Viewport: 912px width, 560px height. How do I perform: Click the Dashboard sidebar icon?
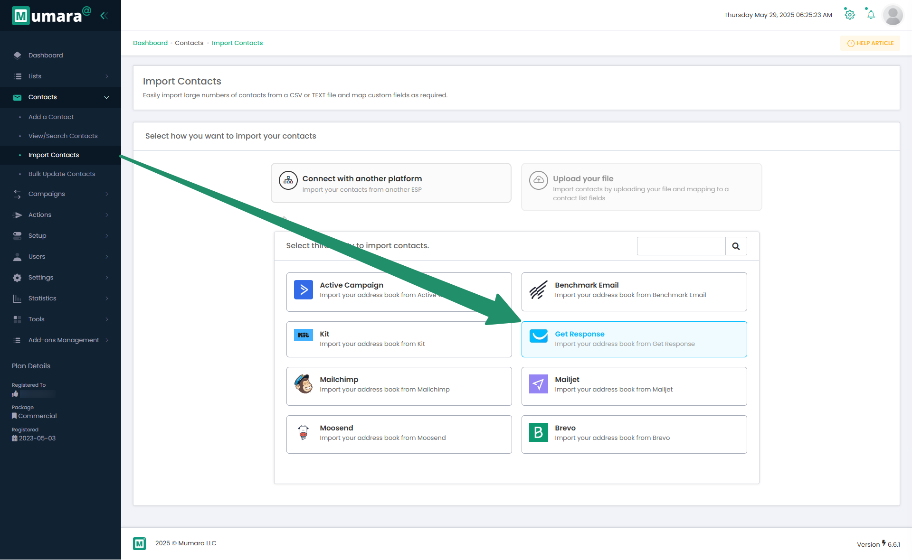(17, 55)
